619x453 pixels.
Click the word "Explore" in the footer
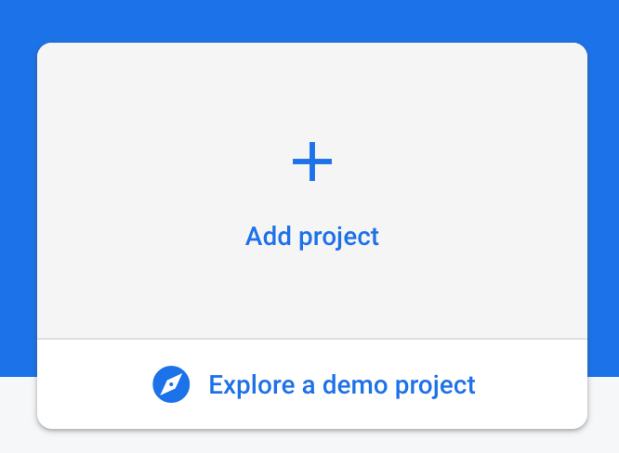tap(246, 384)
